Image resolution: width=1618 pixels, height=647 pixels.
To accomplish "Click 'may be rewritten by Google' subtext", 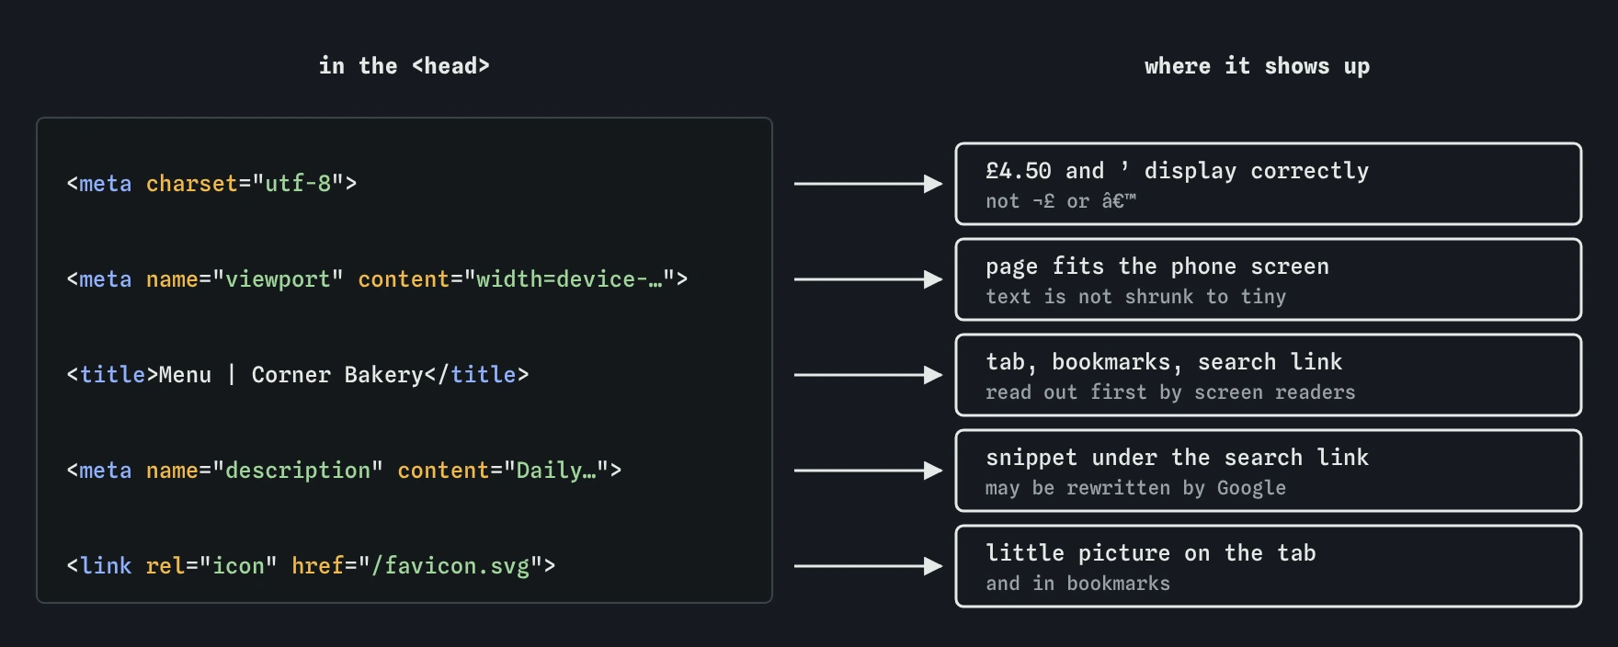I will pos(1135,488).
